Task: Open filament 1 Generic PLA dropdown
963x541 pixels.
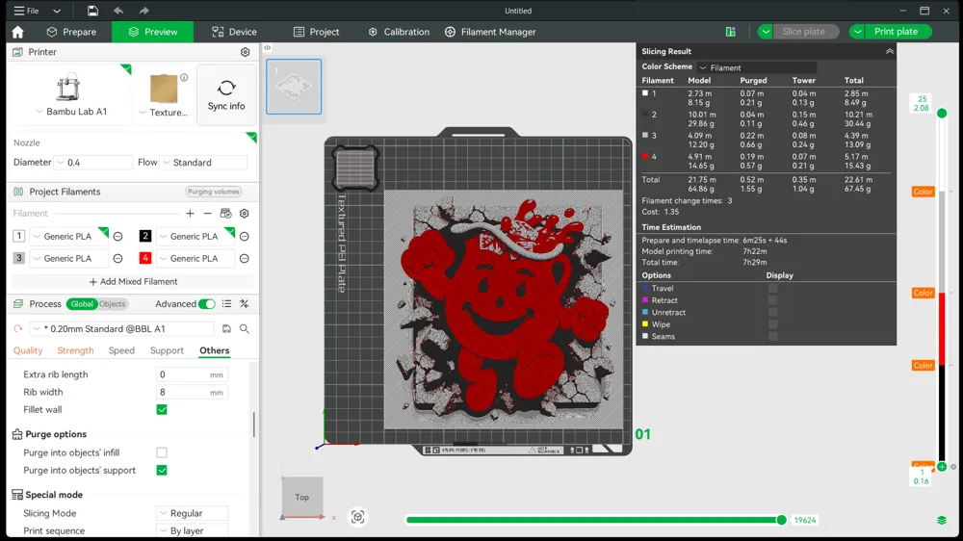Action: [x=67, y=237]
